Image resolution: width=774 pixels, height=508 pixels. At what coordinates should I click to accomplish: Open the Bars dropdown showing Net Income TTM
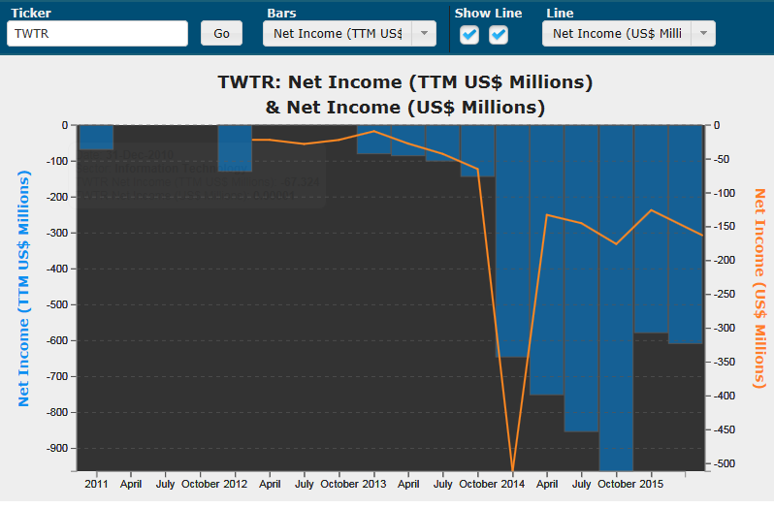point(349,34)
